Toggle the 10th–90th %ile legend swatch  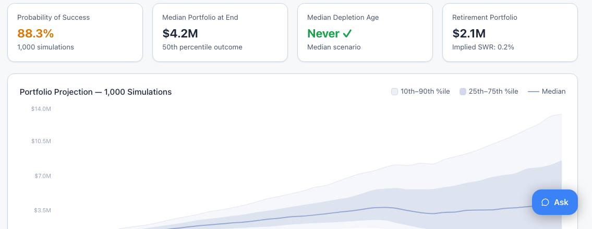[394, 92]
